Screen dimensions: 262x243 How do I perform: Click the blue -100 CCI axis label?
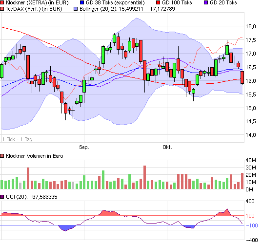click(x=252, y=225)
